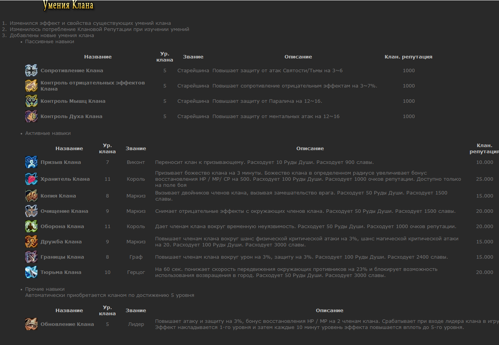Click the line Автоматически приобретается кланом

click(110, 295)
